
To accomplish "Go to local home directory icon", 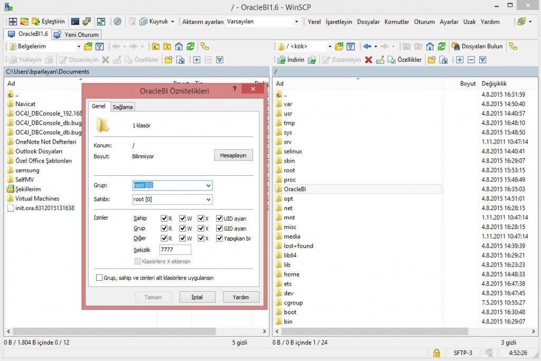I will (x=179, y=46).
